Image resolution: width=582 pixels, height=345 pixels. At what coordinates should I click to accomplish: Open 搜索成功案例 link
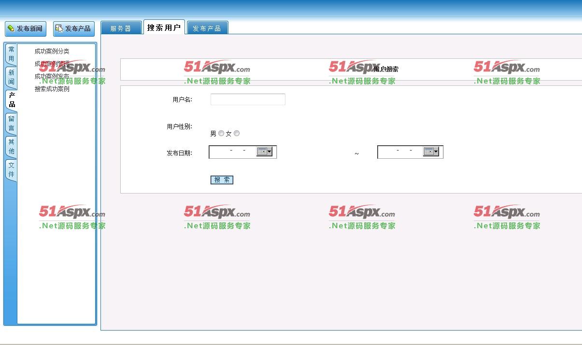(x=52, y=89)
